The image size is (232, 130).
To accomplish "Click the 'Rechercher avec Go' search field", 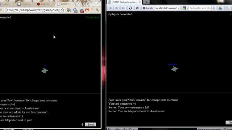I will tap(200, 8).
